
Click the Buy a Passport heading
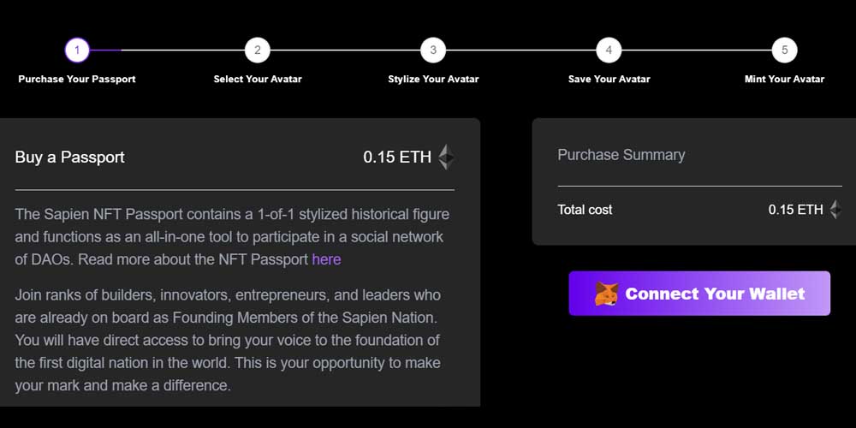(x=70, y=158)
